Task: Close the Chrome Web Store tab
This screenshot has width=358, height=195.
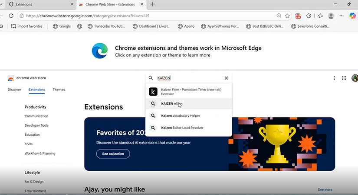Action: pyautogui.click(x=142, y=4)
